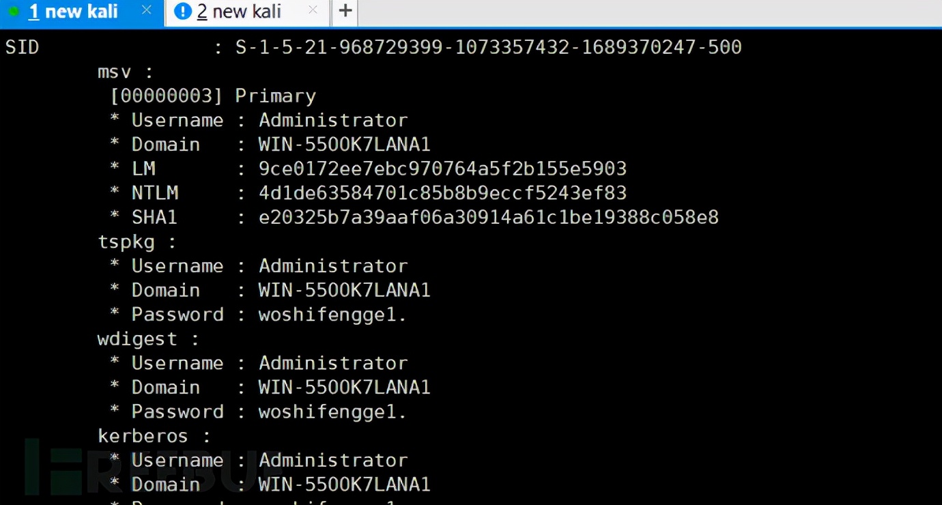Image resolution: width=942 pixels, height=505 pixels.
Task: Click the "kerberos :" section header
Action: [154, 436]
